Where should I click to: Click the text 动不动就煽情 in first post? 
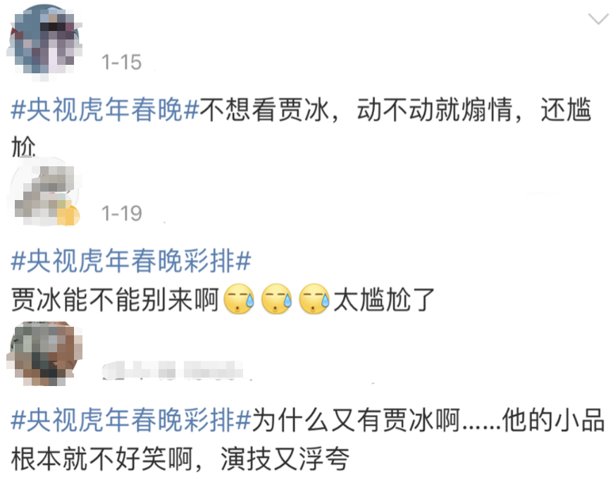coord(434,109)
